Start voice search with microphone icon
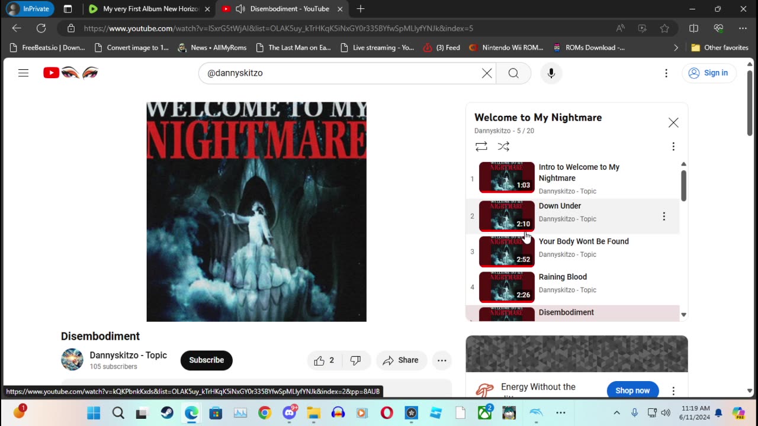 point(551,73)
